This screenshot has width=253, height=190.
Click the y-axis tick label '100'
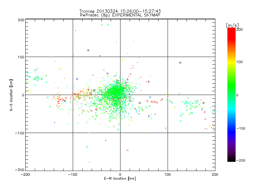pyautogui.click(x=21, y=57)
